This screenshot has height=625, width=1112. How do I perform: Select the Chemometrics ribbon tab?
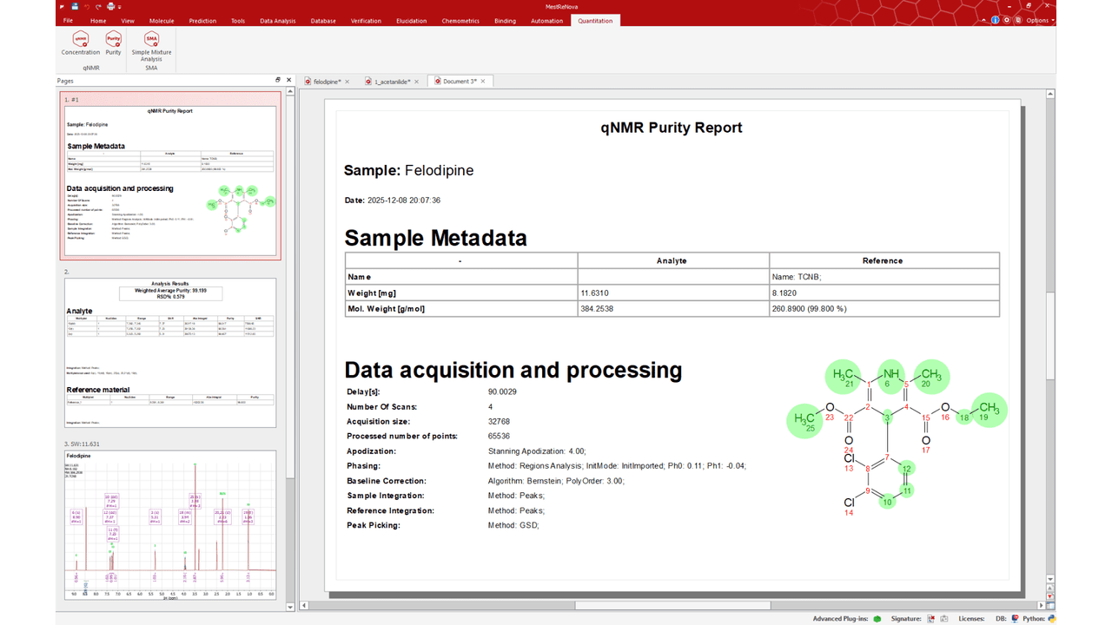[460, 20]
